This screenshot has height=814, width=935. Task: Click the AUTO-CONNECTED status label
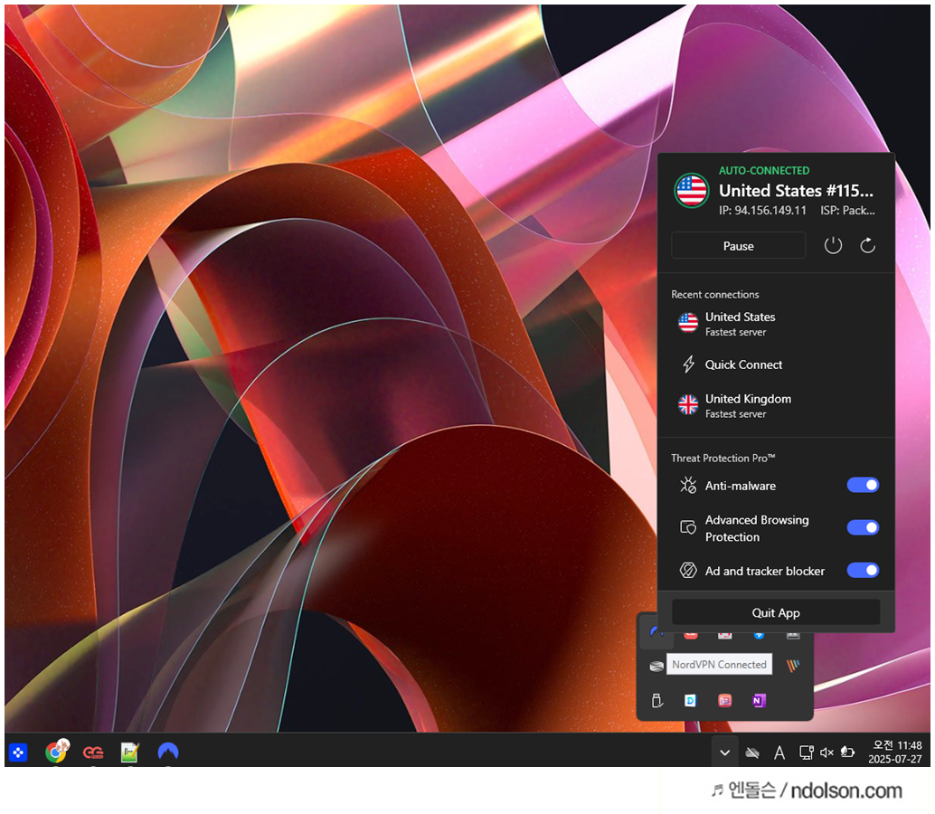[764, 171]
